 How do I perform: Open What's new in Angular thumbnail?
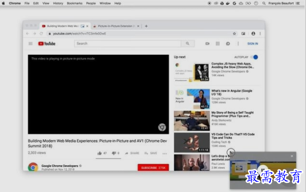pos(192,99)
